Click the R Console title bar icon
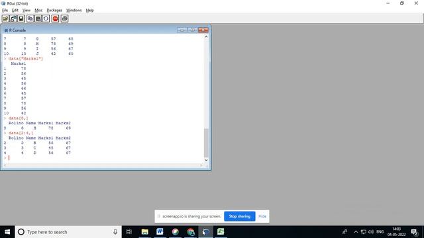 coord(6,30)
